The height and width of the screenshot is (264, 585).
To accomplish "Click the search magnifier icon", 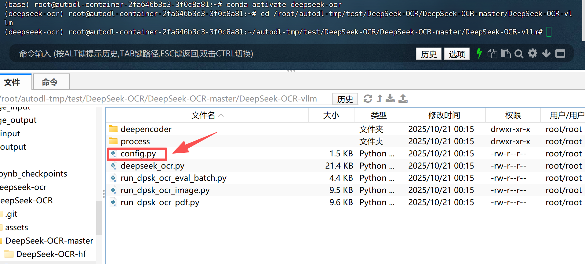I will click(519, 54).
